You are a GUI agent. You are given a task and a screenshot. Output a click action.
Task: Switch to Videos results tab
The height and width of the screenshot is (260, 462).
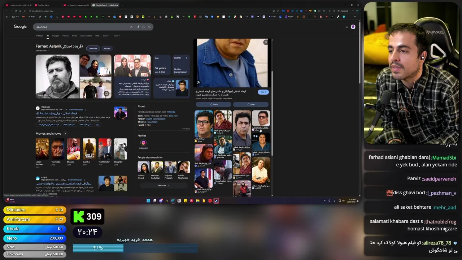pos(65,36)
